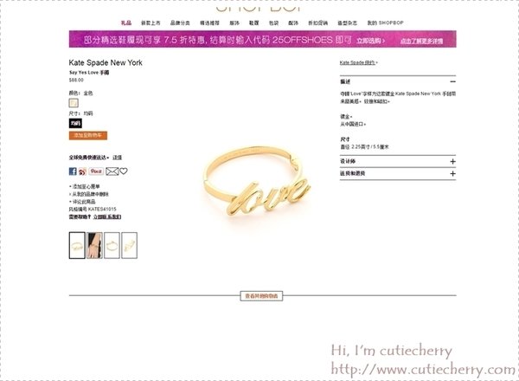This screenshot has width=519, height=381.
Task: Collapse the 描述 section minus icon
Action: 452,81
